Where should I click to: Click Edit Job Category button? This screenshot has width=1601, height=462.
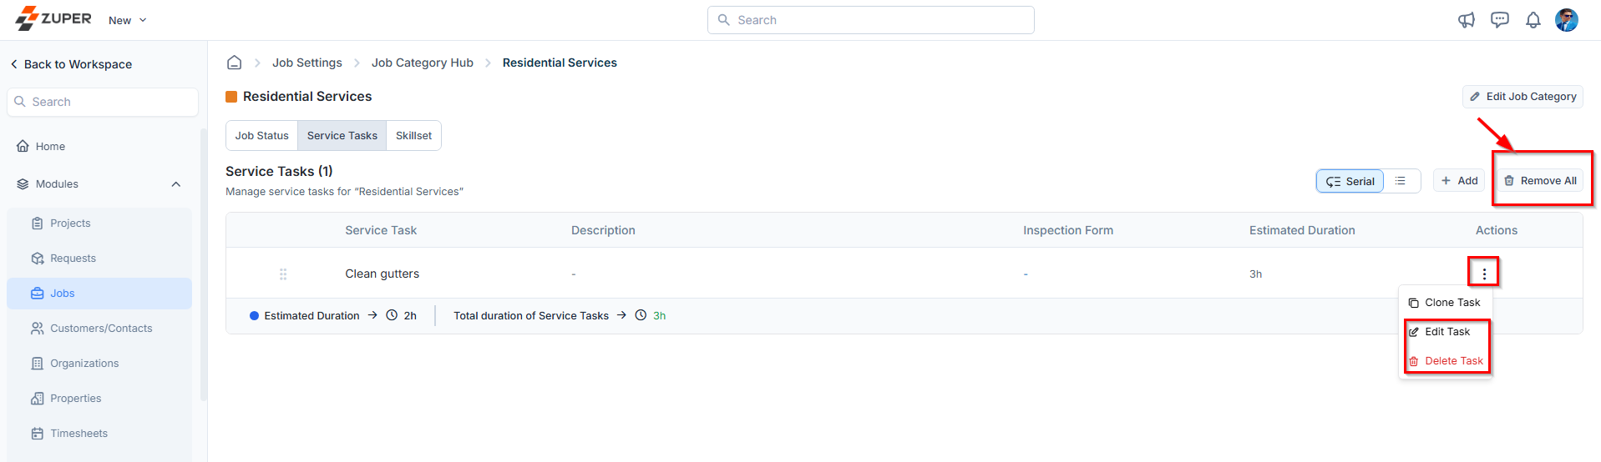point(1522,97)
